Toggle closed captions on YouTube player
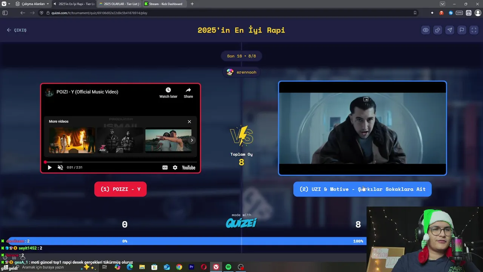The image size is (483, 272). [165, 167]
